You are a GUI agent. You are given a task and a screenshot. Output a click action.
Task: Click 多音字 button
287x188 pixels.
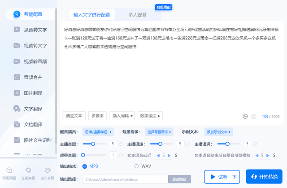tap(97, 116)
